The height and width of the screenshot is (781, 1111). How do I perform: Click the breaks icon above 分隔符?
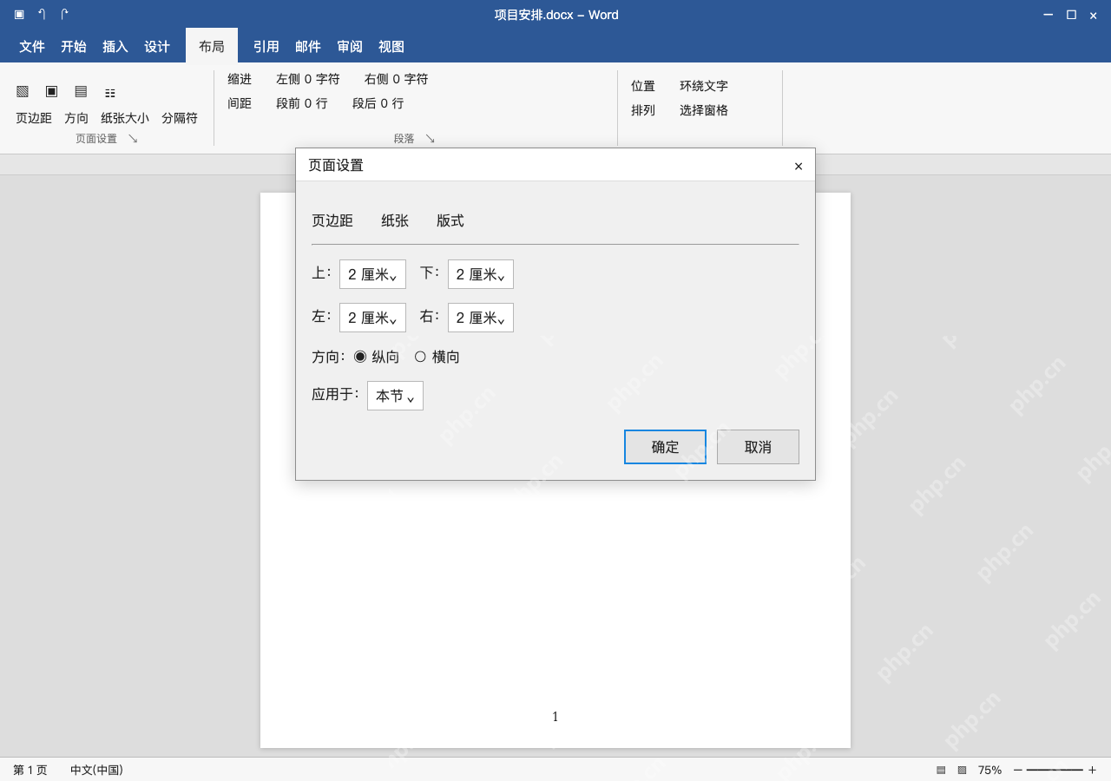click(x=110, y=92)
